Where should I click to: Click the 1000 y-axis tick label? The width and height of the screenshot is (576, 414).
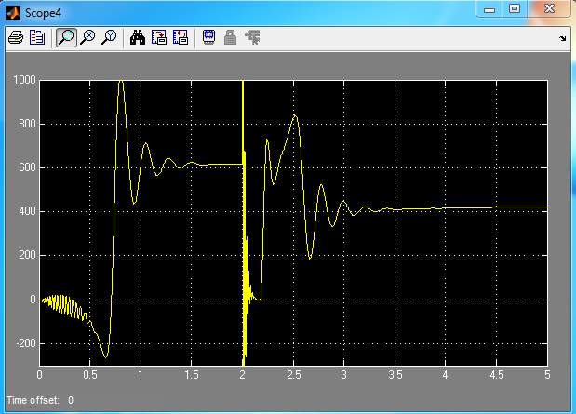pyautogui.click(x=24, y=81)
